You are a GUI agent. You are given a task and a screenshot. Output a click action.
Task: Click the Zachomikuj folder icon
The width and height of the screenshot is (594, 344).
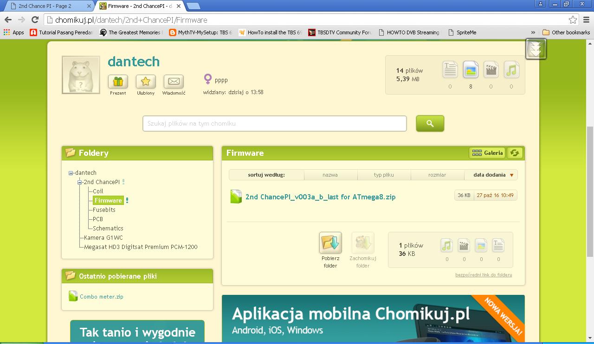(363, 243)
